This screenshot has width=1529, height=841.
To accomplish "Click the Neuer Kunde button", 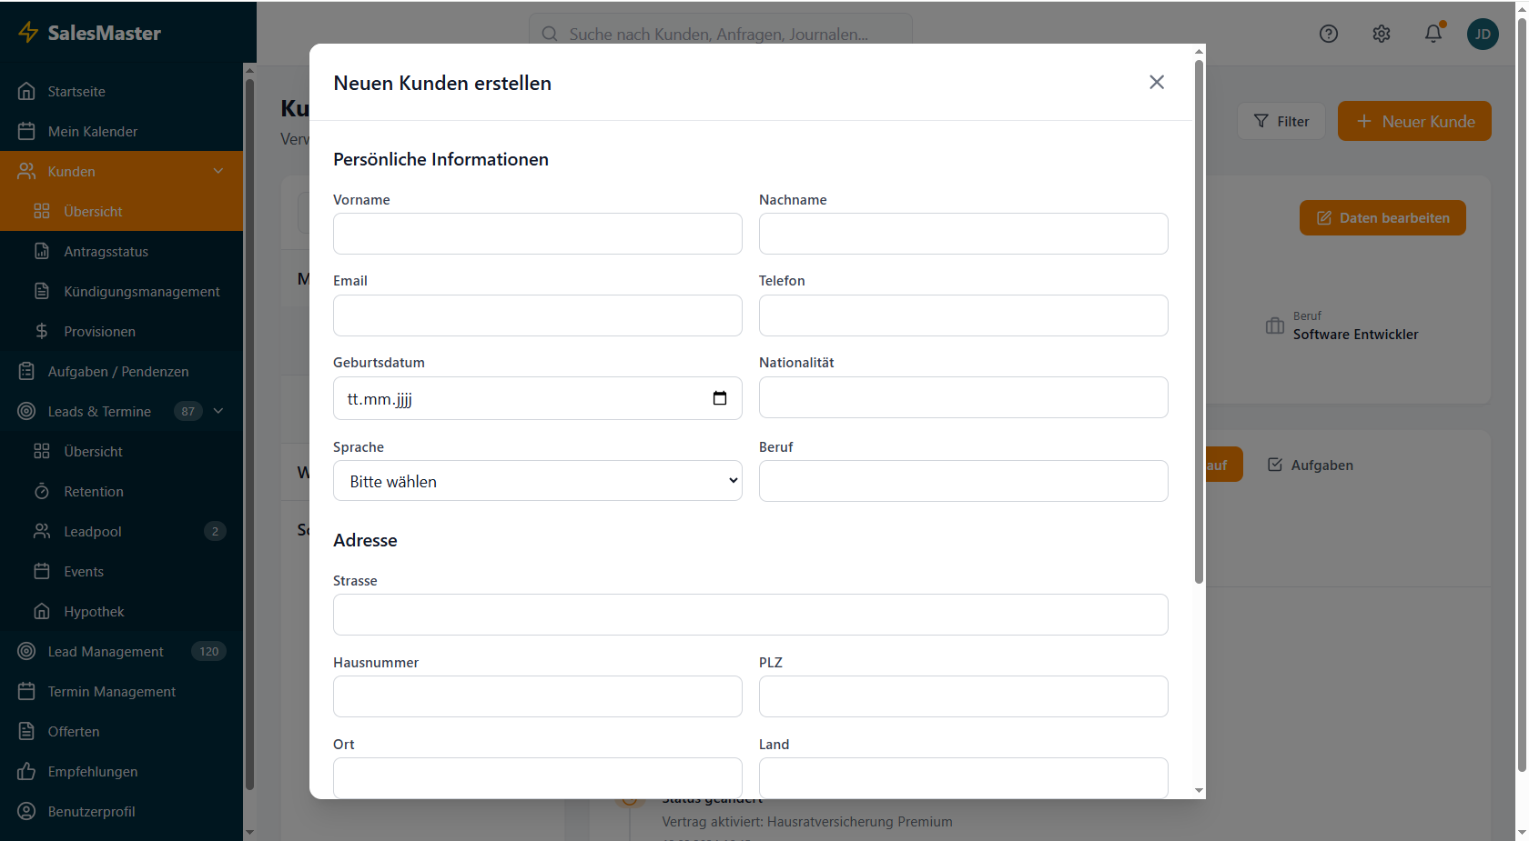I will coord(1413,122).
